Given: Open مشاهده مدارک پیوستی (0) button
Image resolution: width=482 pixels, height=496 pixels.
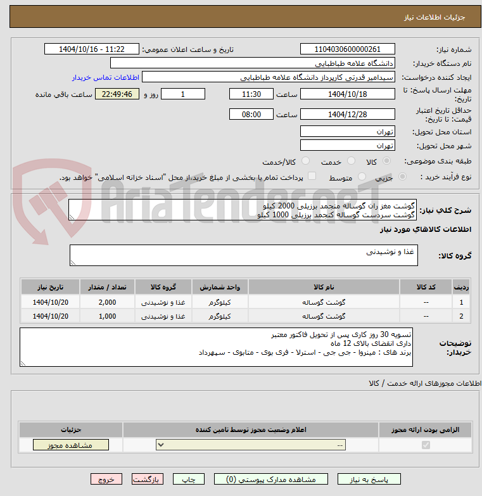Looking at the screenshot, I should tap(270, 479).
